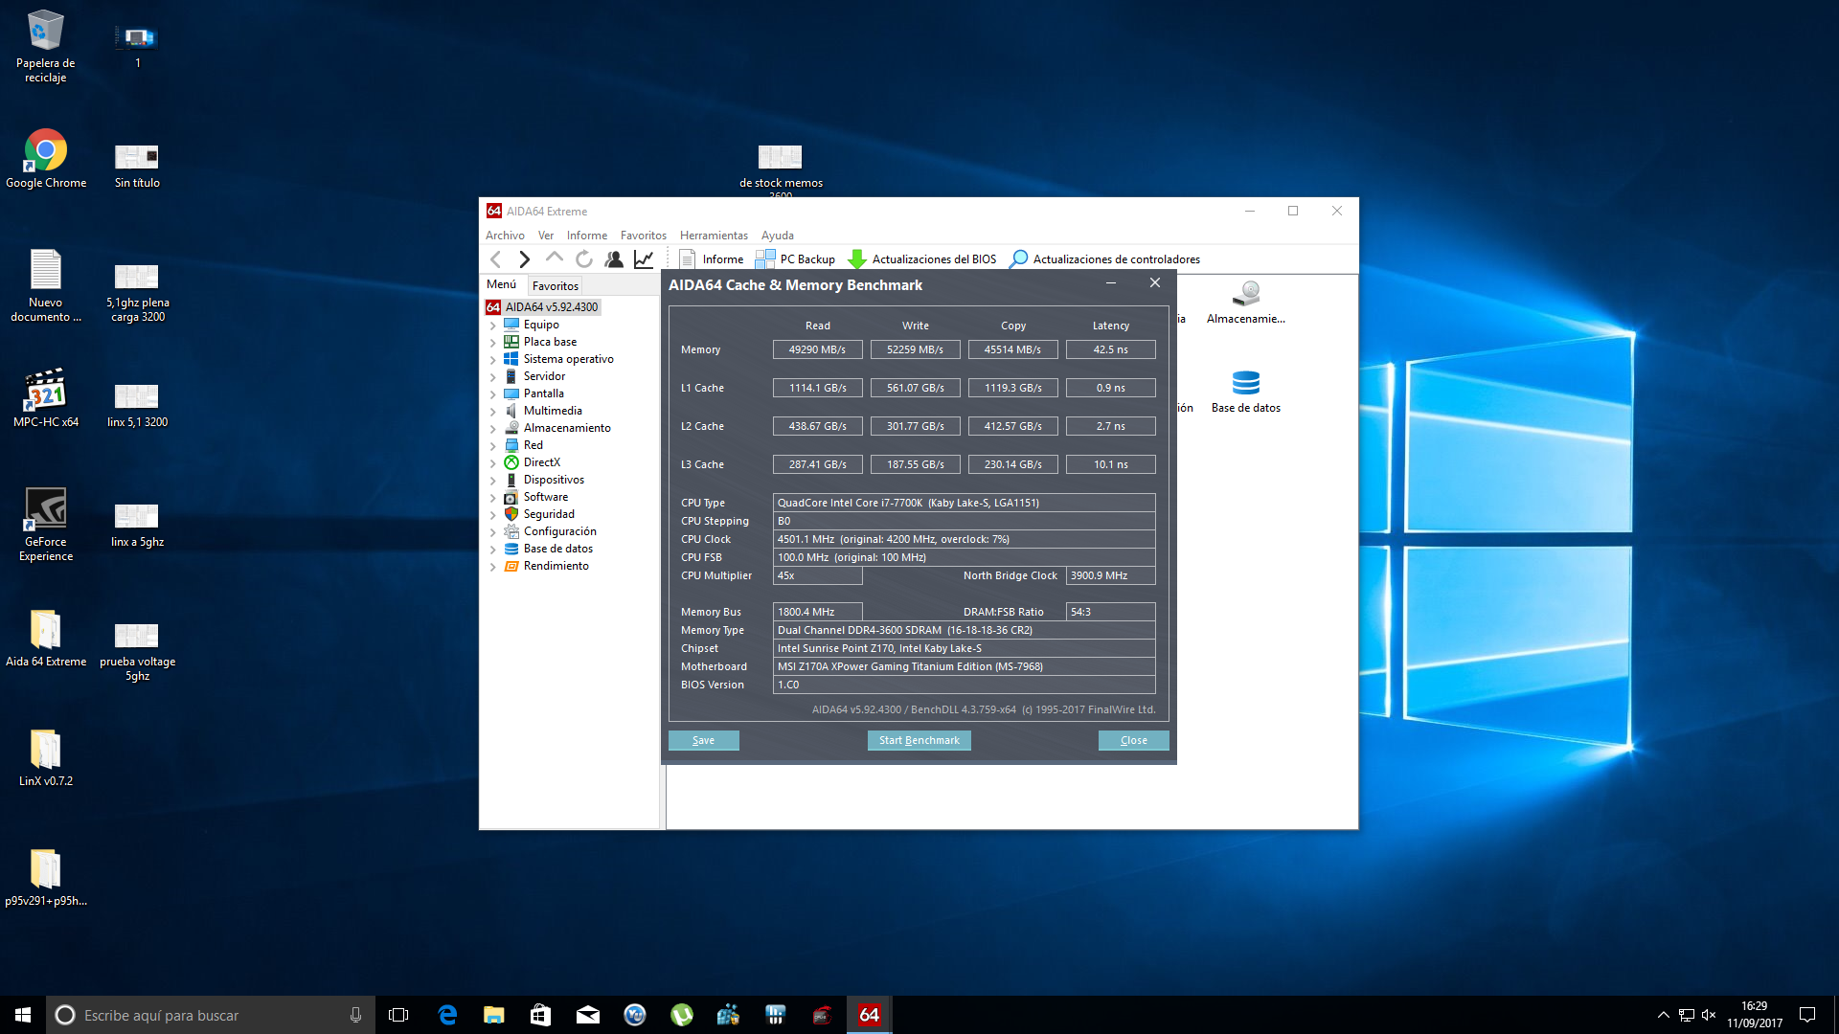This screenshot has height=1034, width=1839.
Task: Open GeForce Experience desktop shortcut
Action: 46,525
